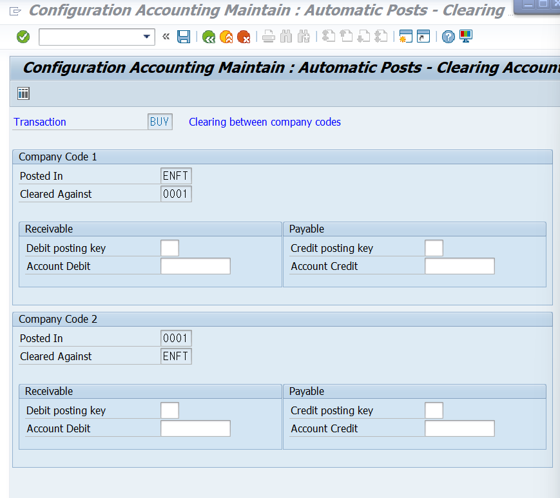Open Customize Local Layout monitor icon

click(x=466, y=37)
